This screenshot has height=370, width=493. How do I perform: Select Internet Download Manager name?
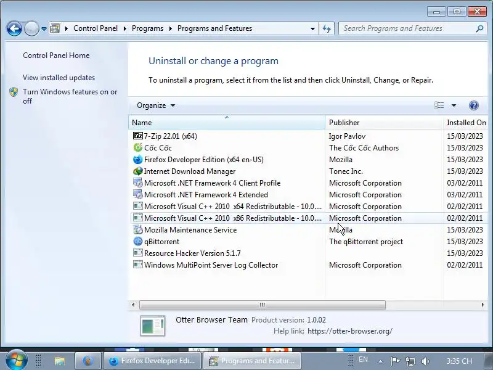(190, 171)
